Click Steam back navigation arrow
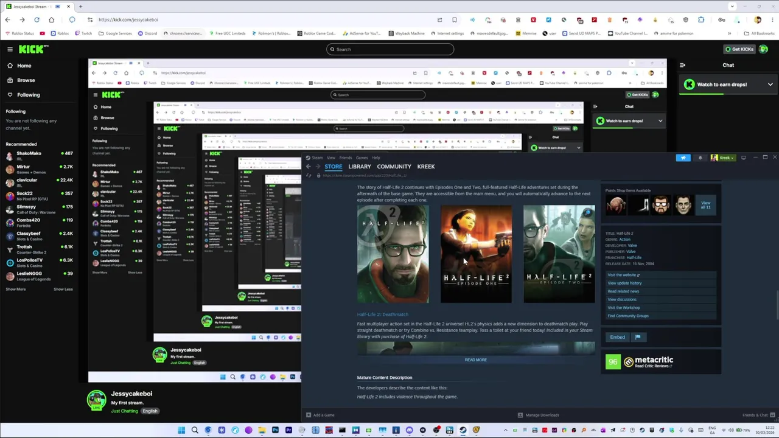This screenshot has width=779, height=438. point(309,167)
